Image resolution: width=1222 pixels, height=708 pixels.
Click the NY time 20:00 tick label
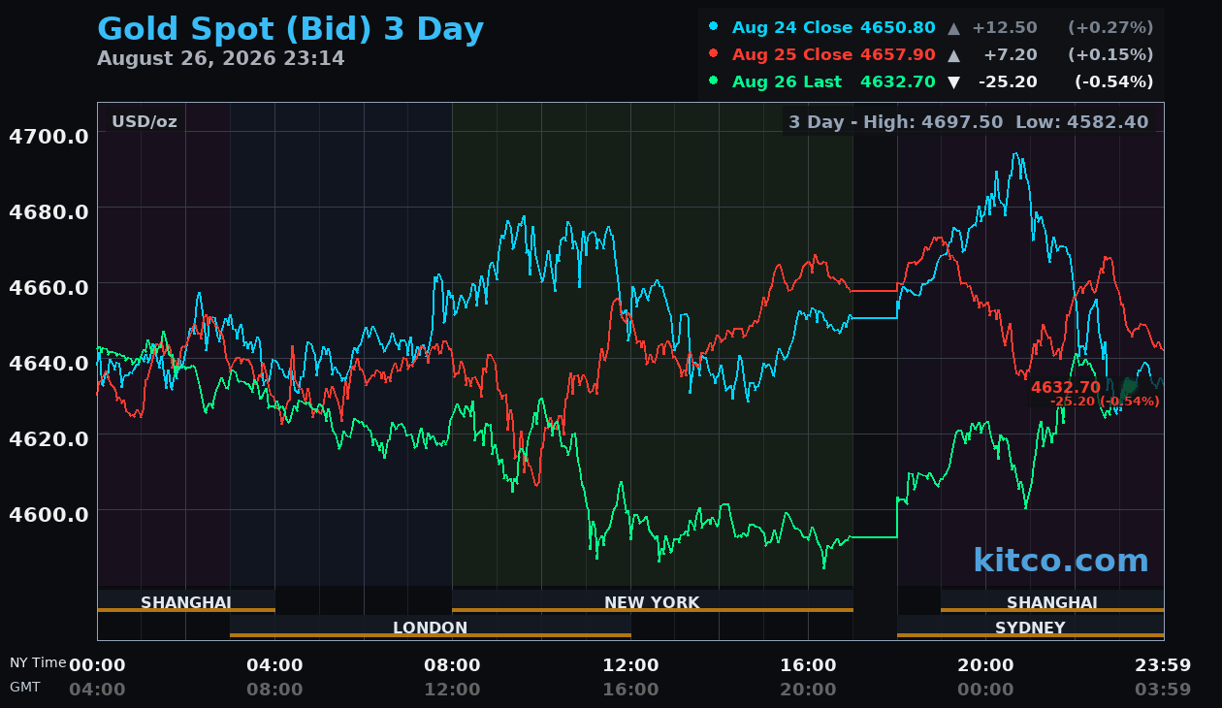tap(985, 664)
